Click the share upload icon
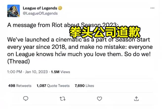 [x=136, y=99]
